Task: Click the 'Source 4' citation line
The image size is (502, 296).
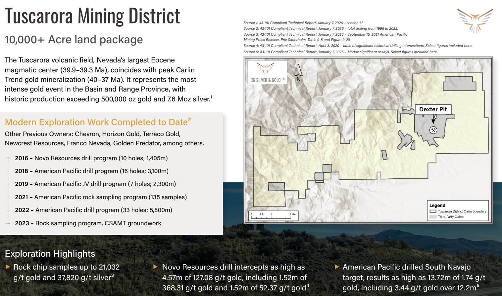Action: [358, 46]
